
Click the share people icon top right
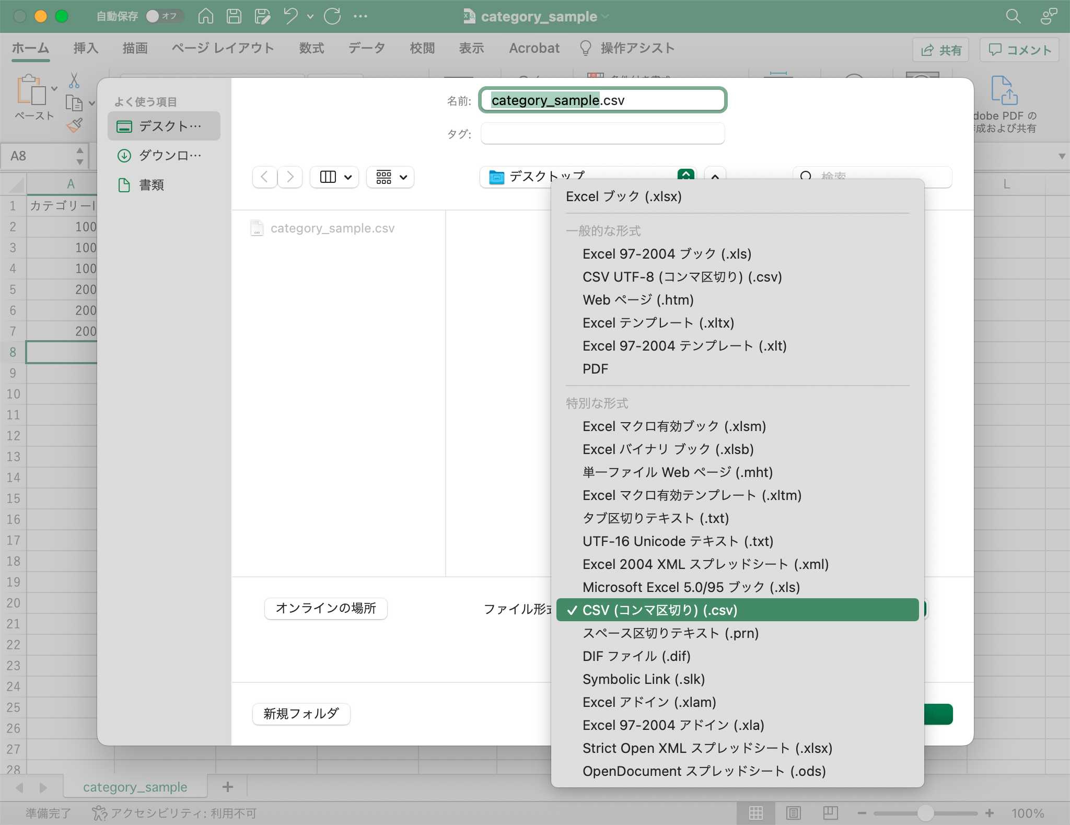point(1049,16)
